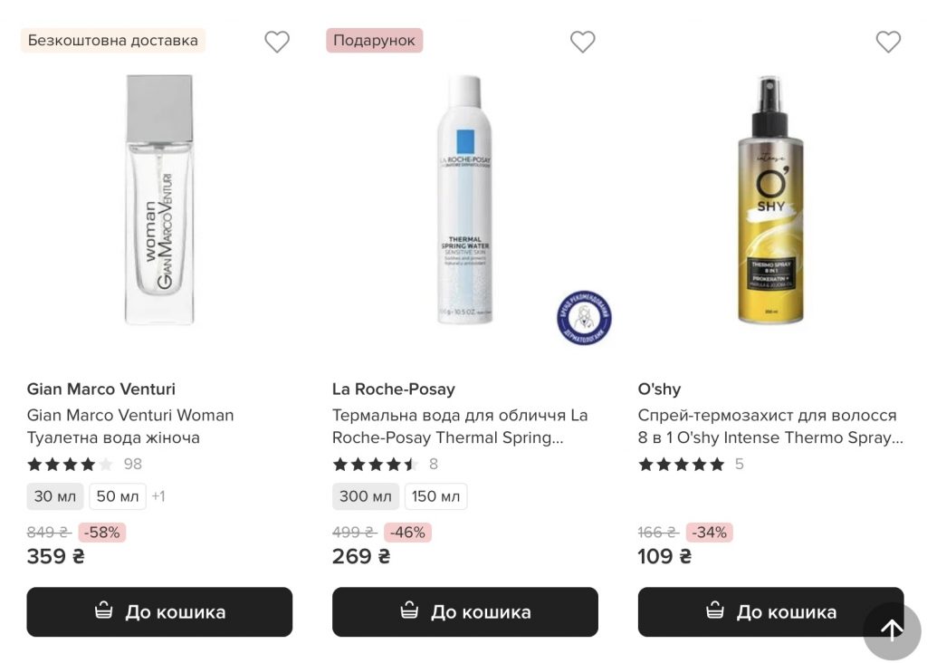This screenshot has width=927, height=663.
Task: Add O'shy thermo spray to cart
Action: (x=771, y=611)
